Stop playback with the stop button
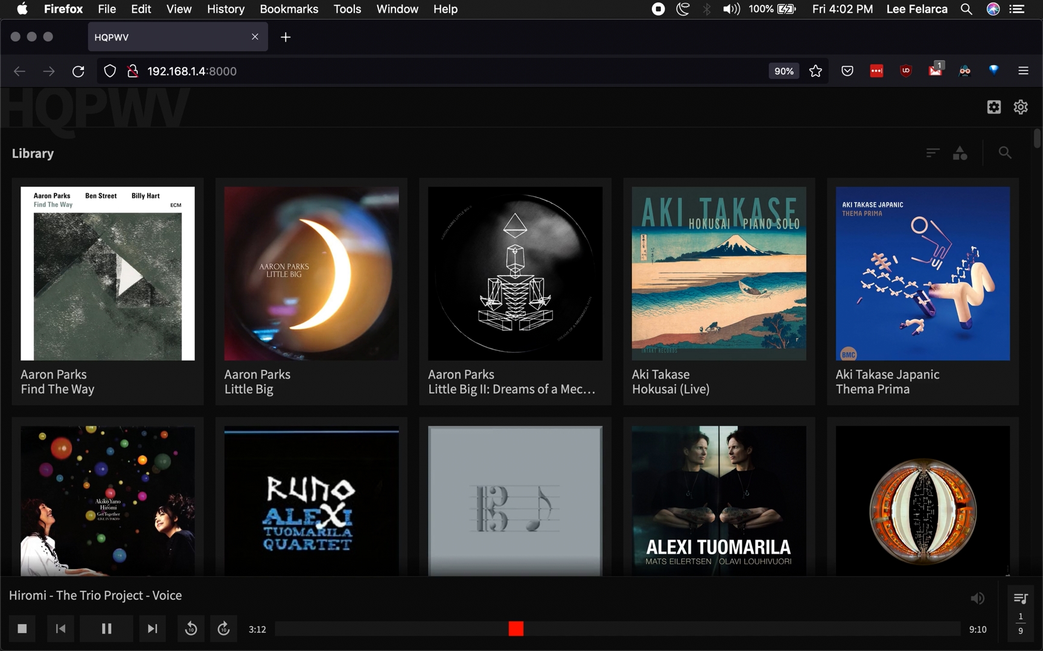This screenshot has height=651, width=1043. [22, 629]
